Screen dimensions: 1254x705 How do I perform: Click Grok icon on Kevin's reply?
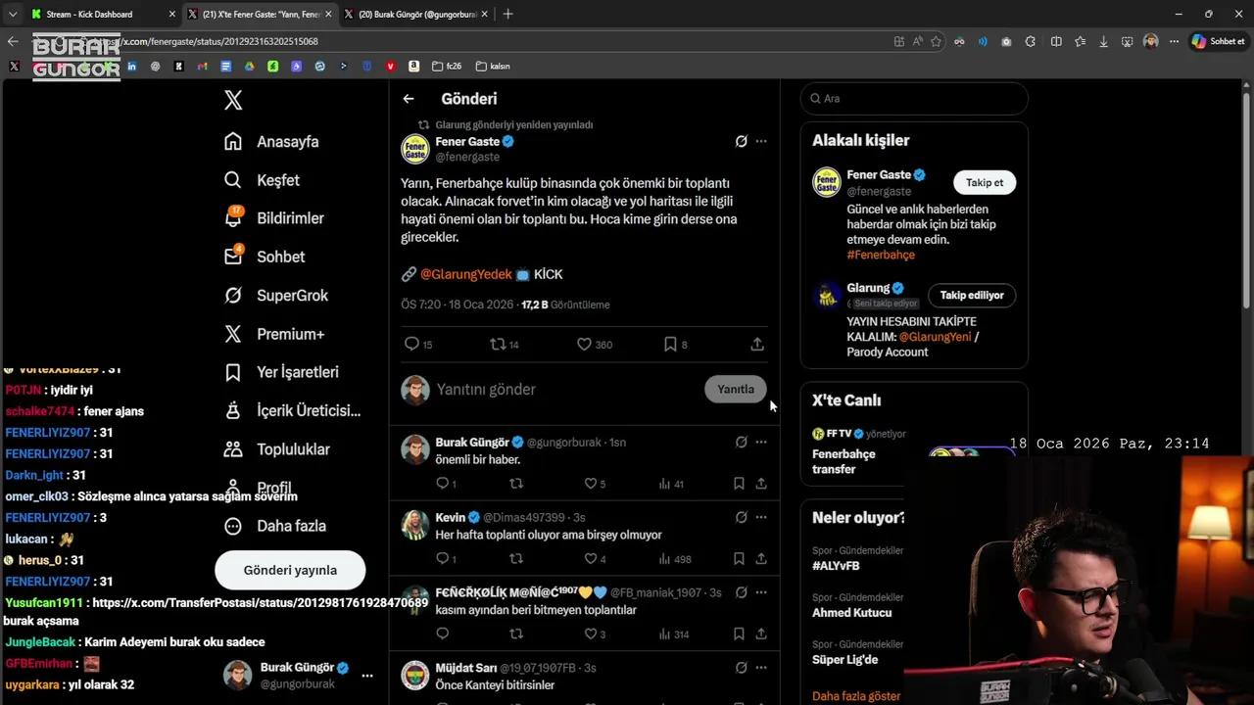click(x=742, y=517)
